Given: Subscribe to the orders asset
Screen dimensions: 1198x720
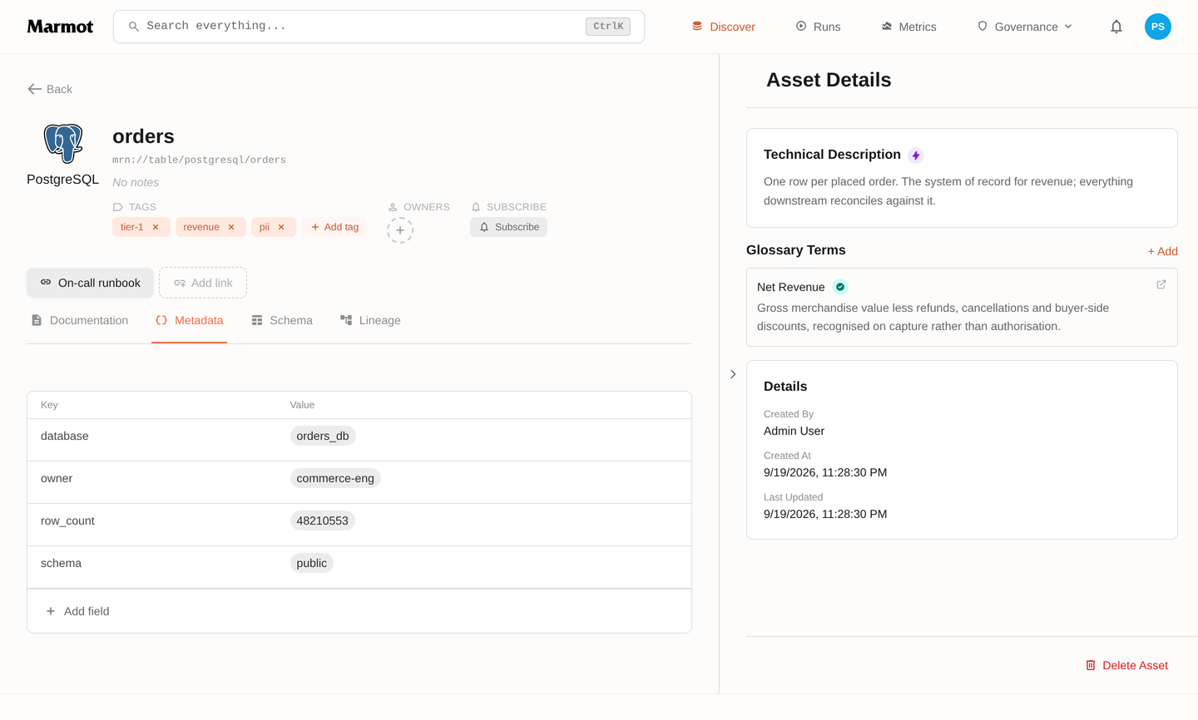Looking at the screenshot, I should tap(508, 227).
